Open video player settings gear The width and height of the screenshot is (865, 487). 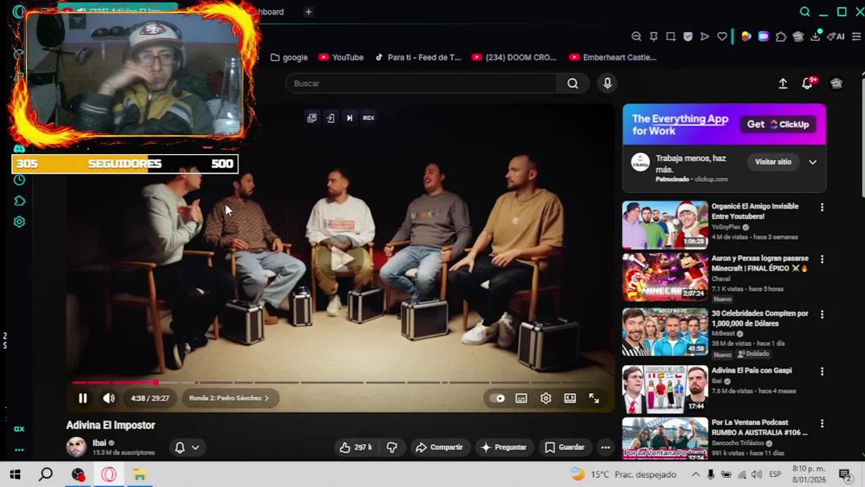(x=546, y=398)
